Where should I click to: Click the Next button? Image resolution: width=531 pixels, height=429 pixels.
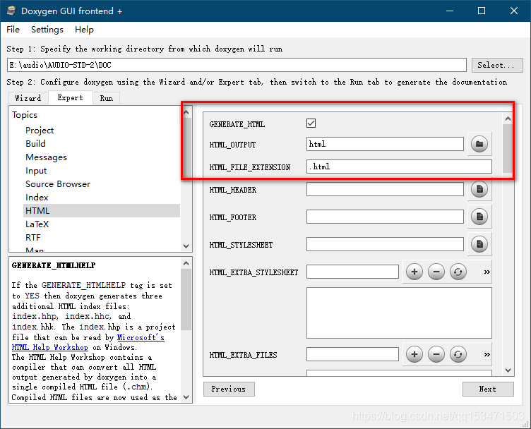click(488, 389)
